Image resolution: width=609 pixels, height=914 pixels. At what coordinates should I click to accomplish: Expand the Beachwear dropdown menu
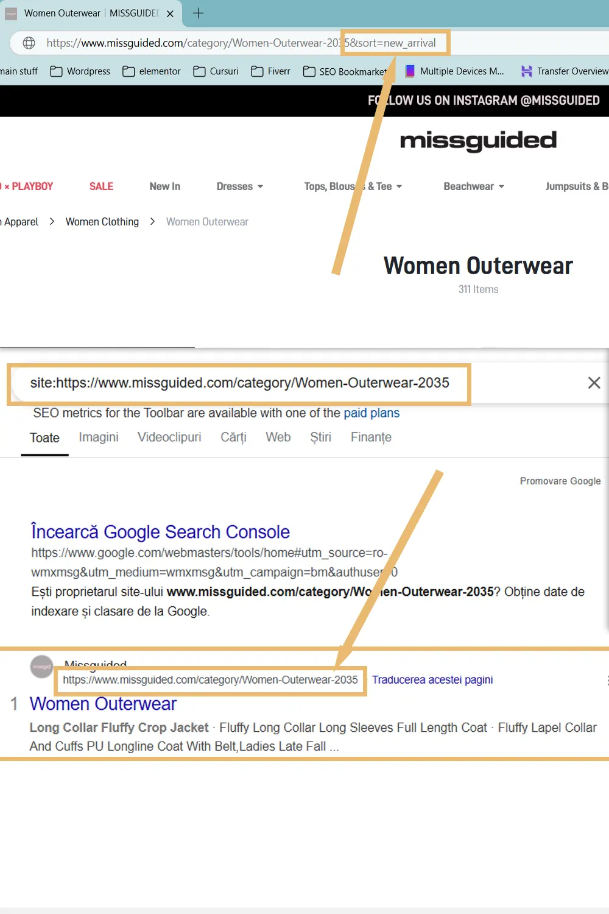tap(474, 186)
